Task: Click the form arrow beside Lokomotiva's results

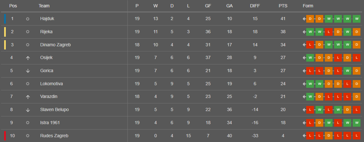Action: tap(304, 84)
